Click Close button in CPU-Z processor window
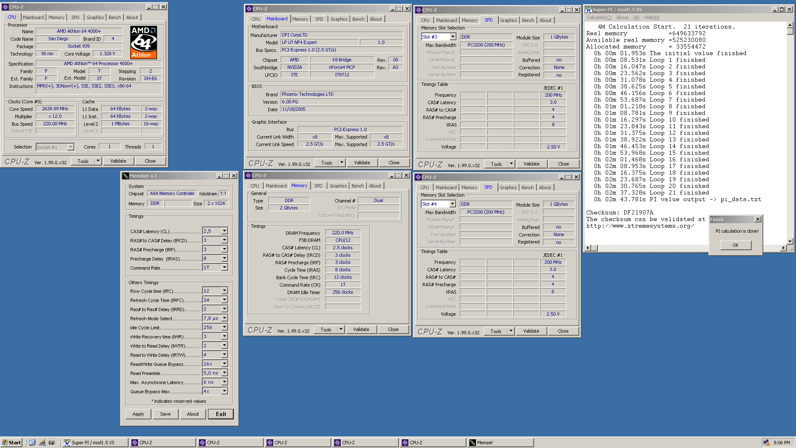 coord(150,161)
